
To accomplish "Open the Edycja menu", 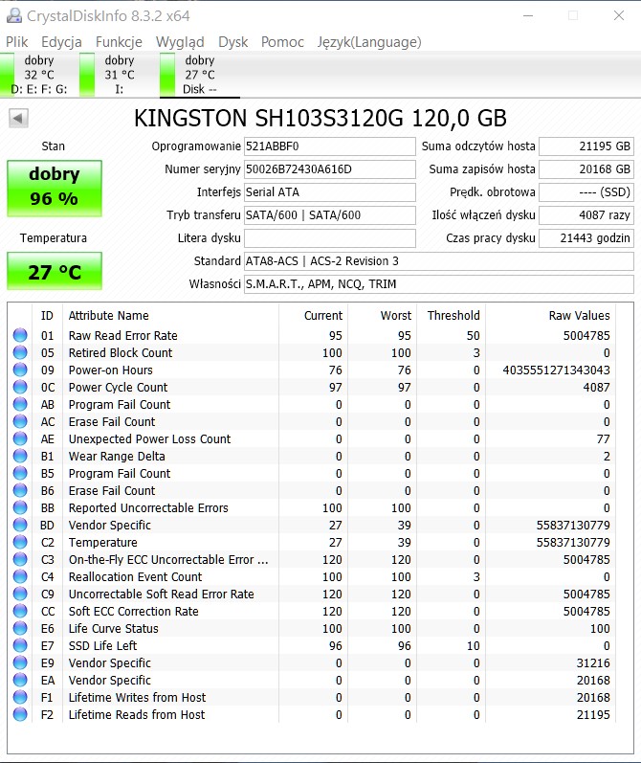I will point(61,42).
